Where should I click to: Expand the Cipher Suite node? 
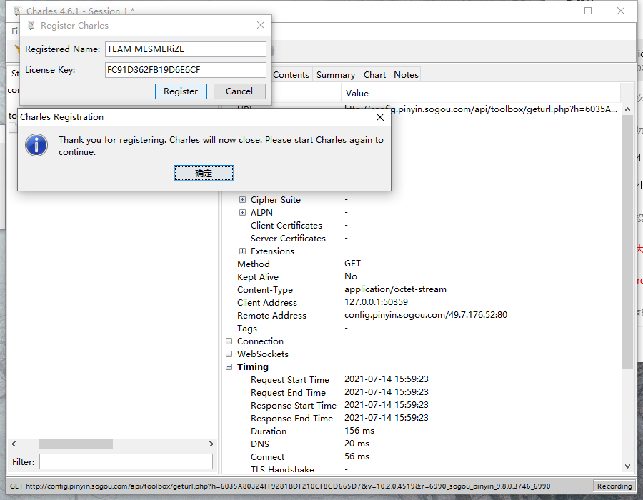[x=242, y=199]
